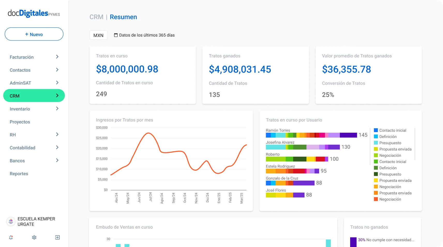443x247 pixels.
Task: Click the 145 total for Ramón Torres
Action: (363, 135)
